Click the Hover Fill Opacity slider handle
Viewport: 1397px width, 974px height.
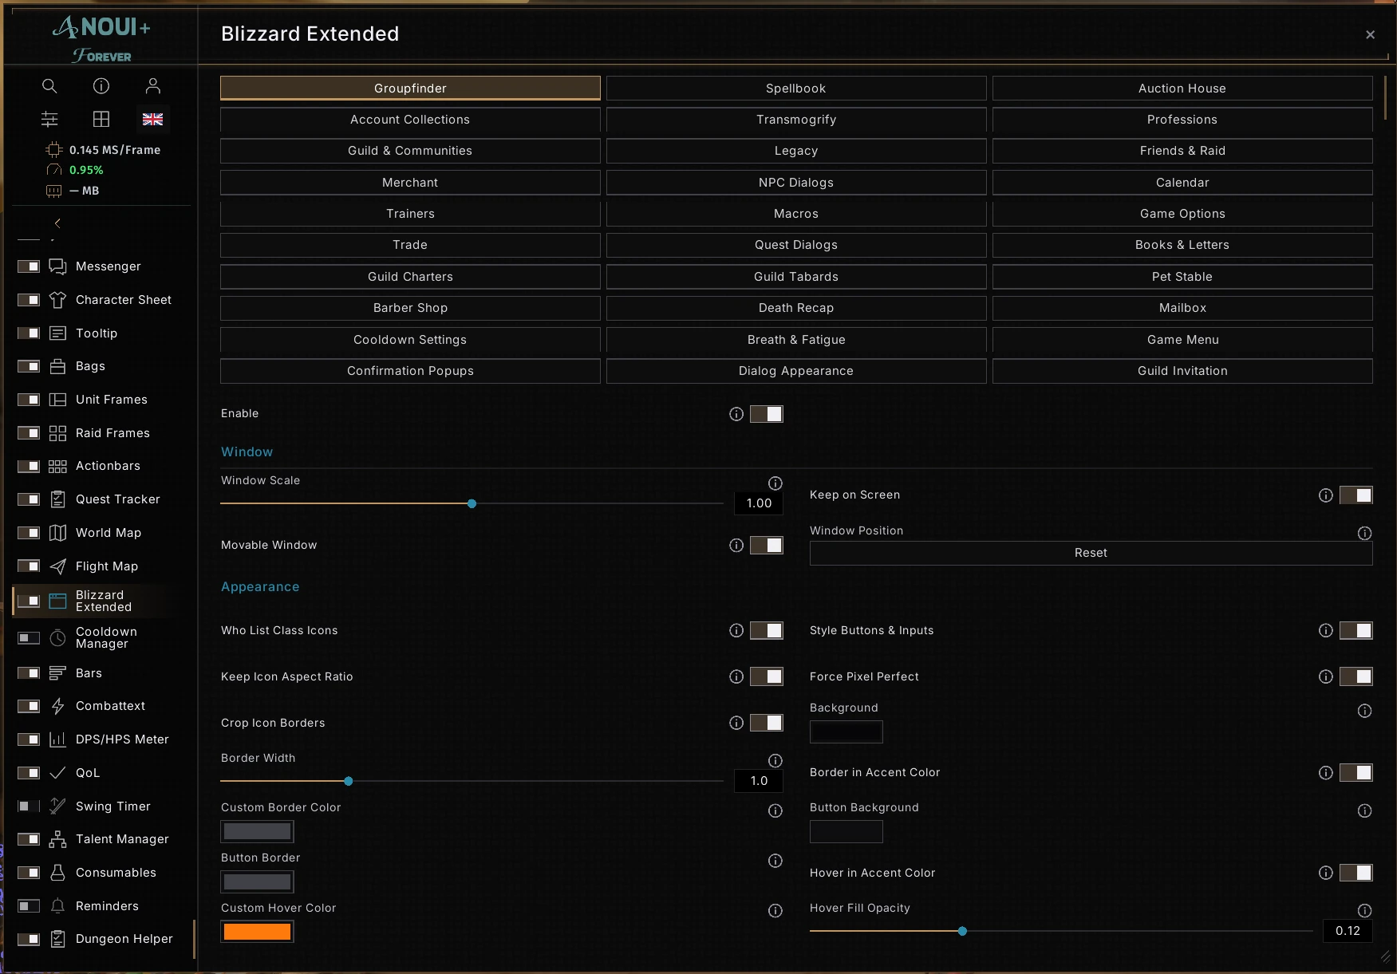pyautogui.click(x=963, y=932)
